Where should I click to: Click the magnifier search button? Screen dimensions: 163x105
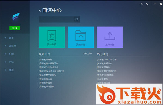click(x=77, y=19)
